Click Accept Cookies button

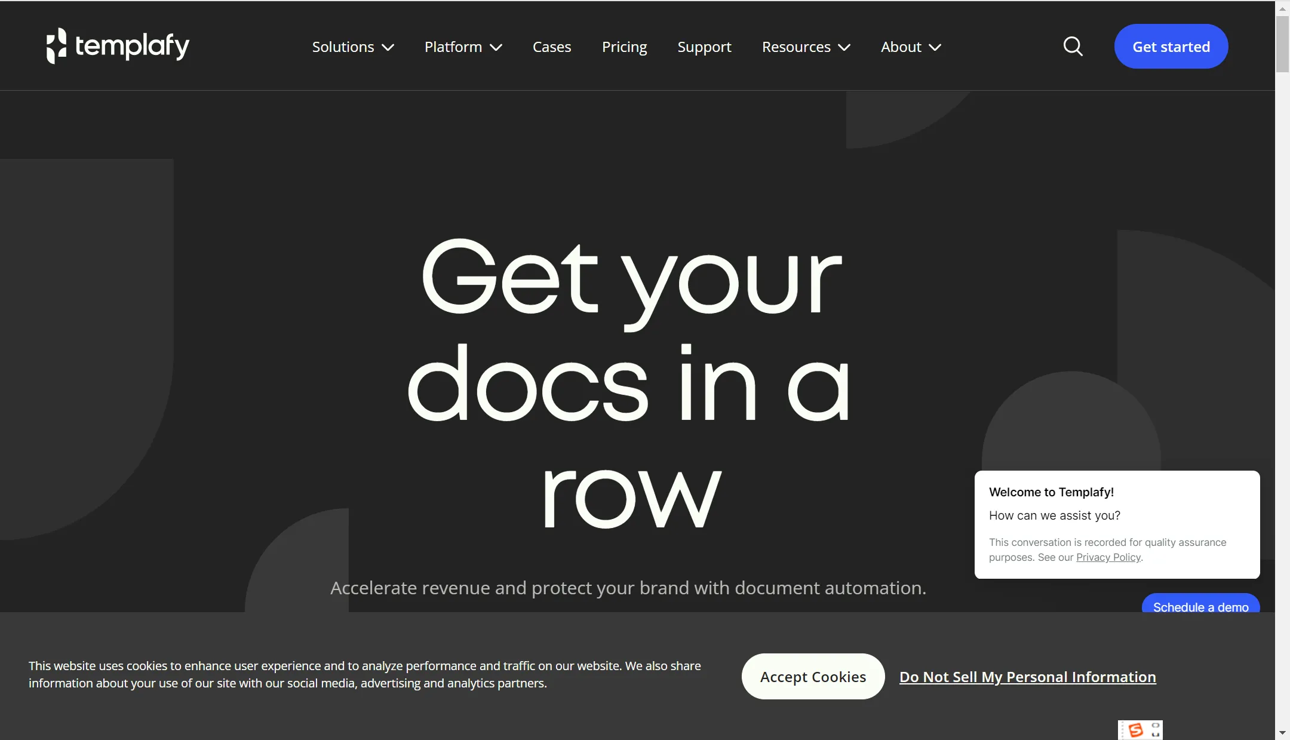tap(812, 675)
